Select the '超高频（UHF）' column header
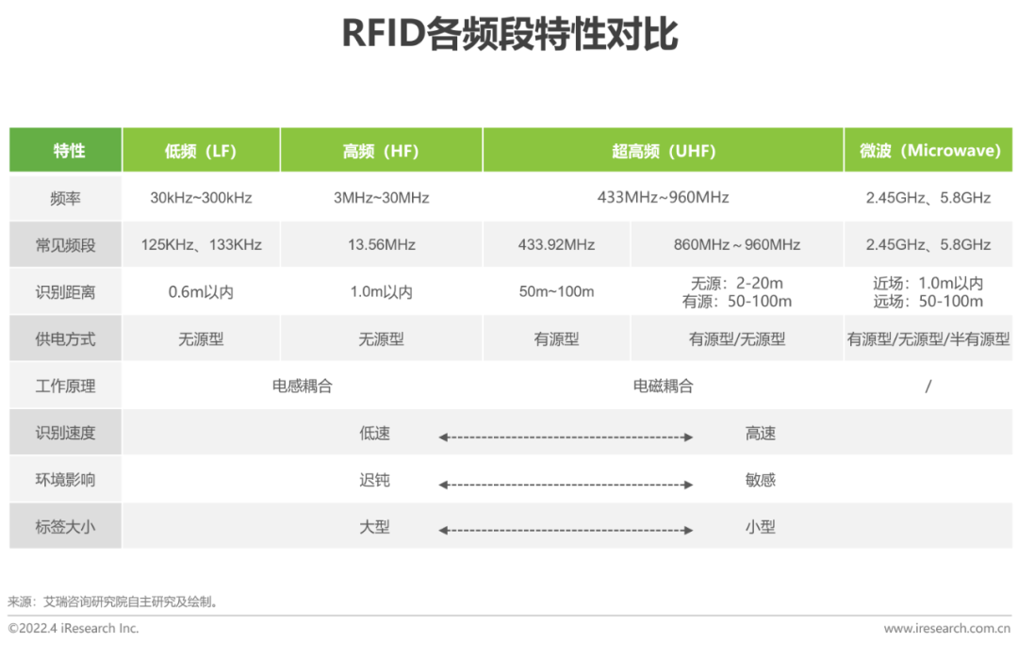This screenshot has height=659, width=1018. (663, 150)
